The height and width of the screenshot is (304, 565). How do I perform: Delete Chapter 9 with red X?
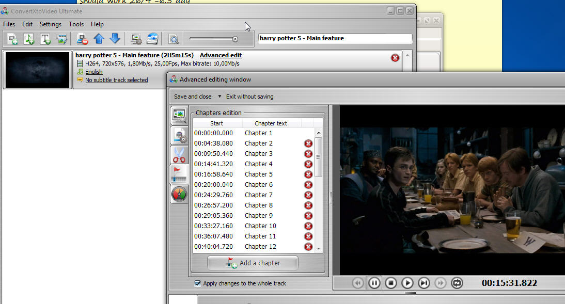[x=308, y=216]
